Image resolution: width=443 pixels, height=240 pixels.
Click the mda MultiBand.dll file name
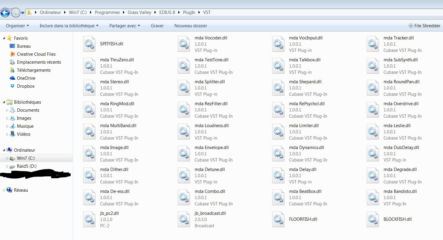coord(118,126)
